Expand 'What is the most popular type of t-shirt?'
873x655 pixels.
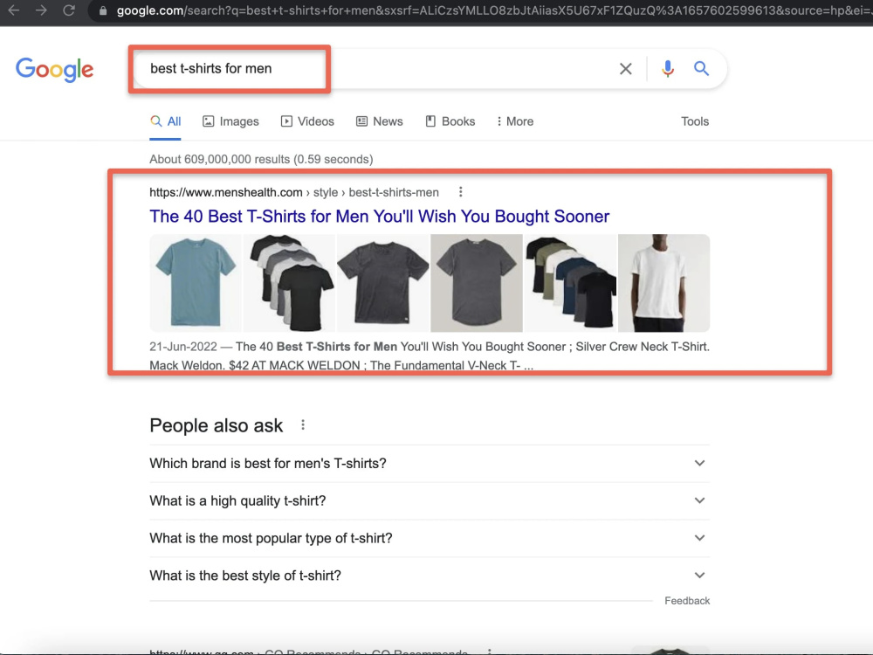click(430, 538)
